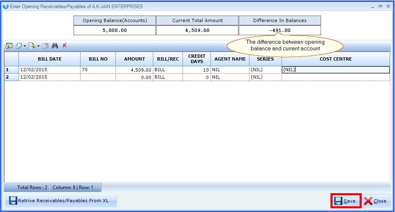
Task: Click the AMOUNT cell showing 4,509.00
Action: (x=134, y=70)
